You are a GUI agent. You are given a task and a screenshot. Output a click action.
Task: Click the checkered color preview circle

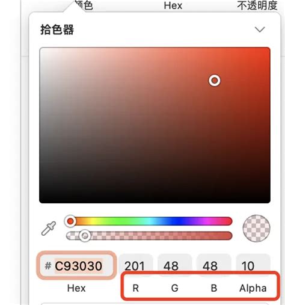point(256,229)
